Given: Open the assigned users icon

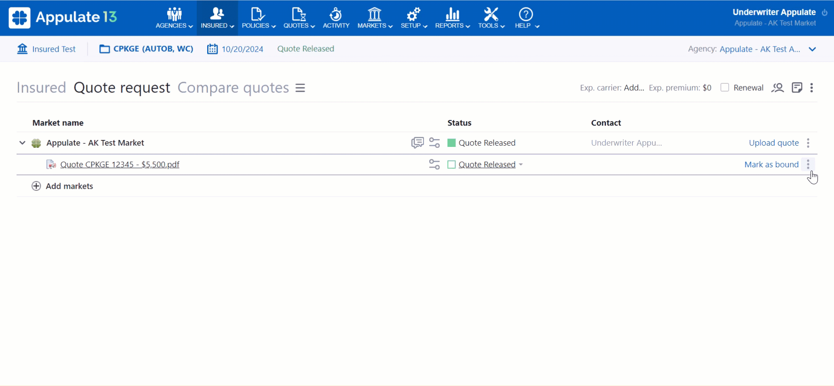Looking at the screenshot, I should (777, 88).
